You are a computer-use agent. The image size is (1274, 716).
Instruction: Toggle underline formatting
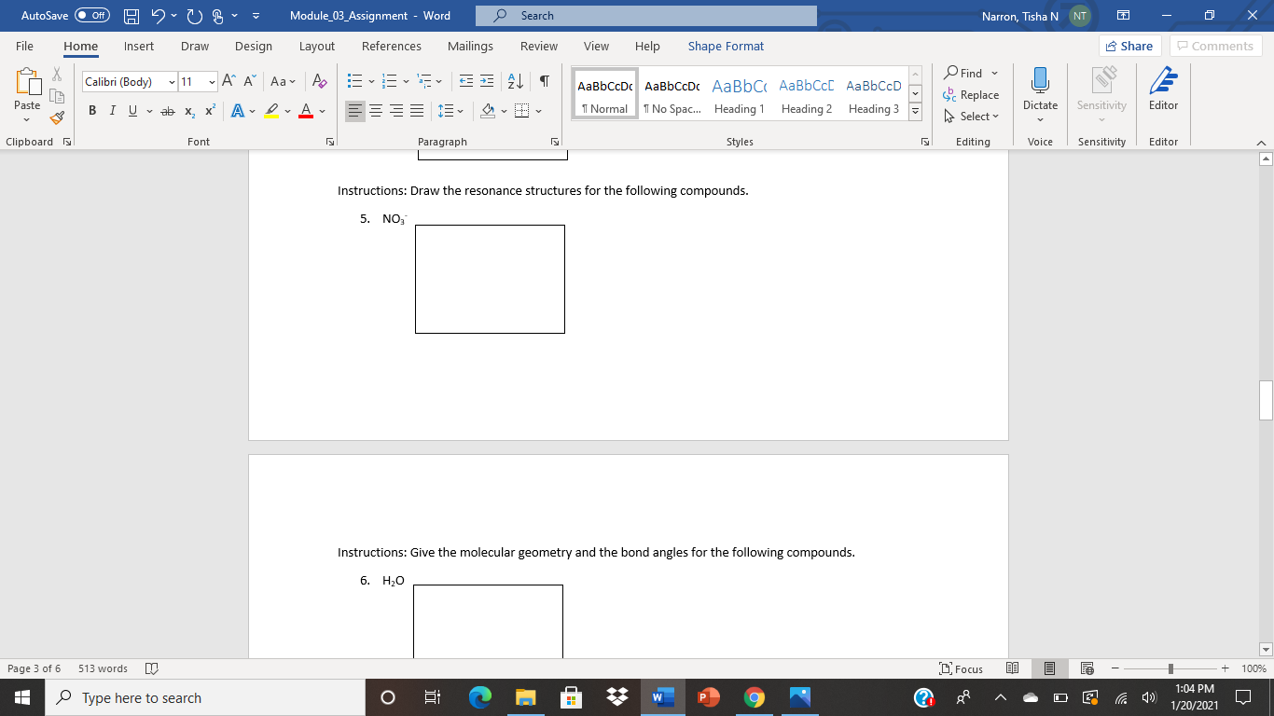pos(131,110)
